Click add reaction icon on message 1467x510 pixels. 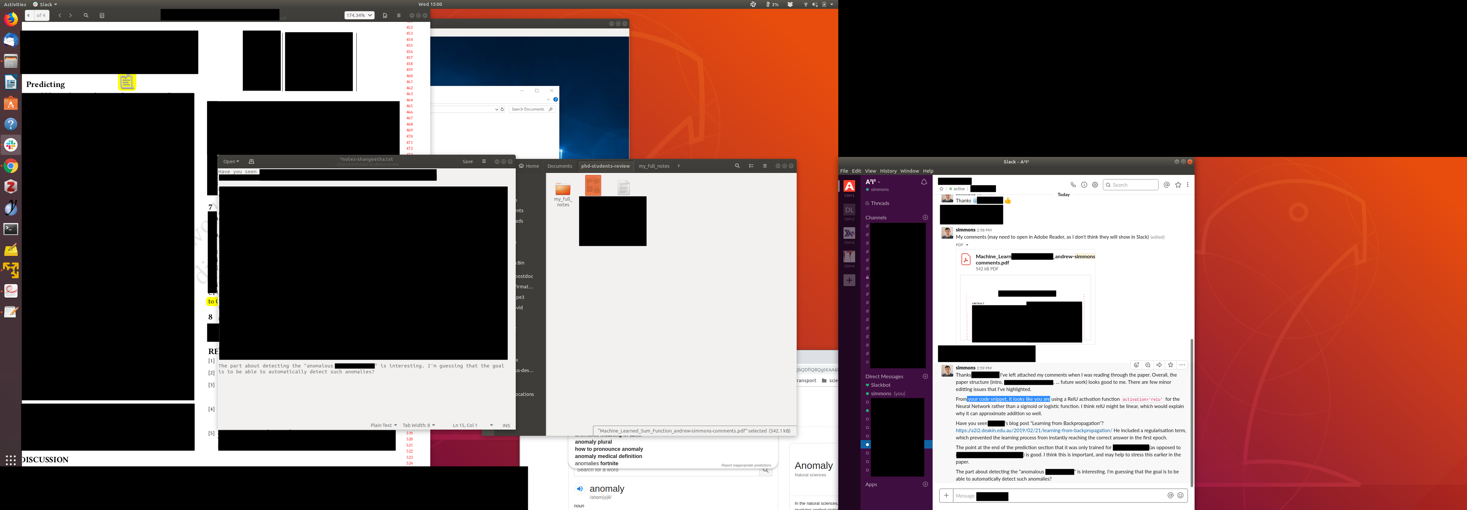tap(1136, 365)
